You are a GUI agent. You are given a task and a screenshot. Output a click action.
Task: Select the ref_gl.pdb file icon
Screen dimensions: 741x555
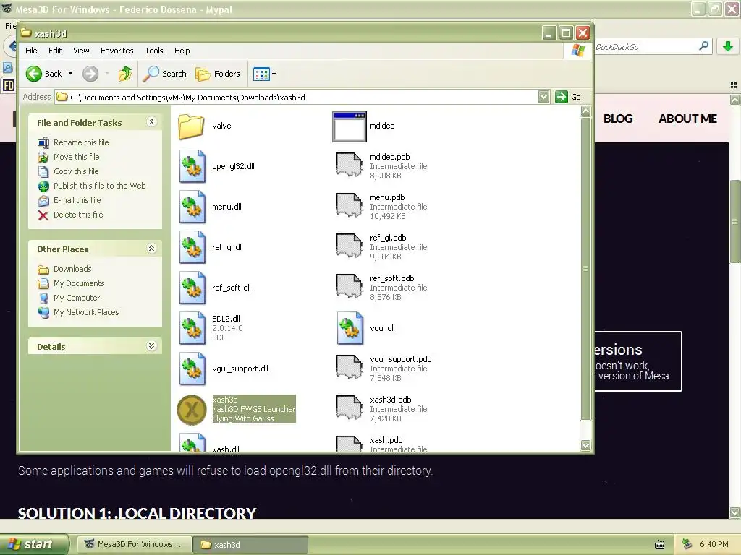pyautogui.click(x=350, y=246)
